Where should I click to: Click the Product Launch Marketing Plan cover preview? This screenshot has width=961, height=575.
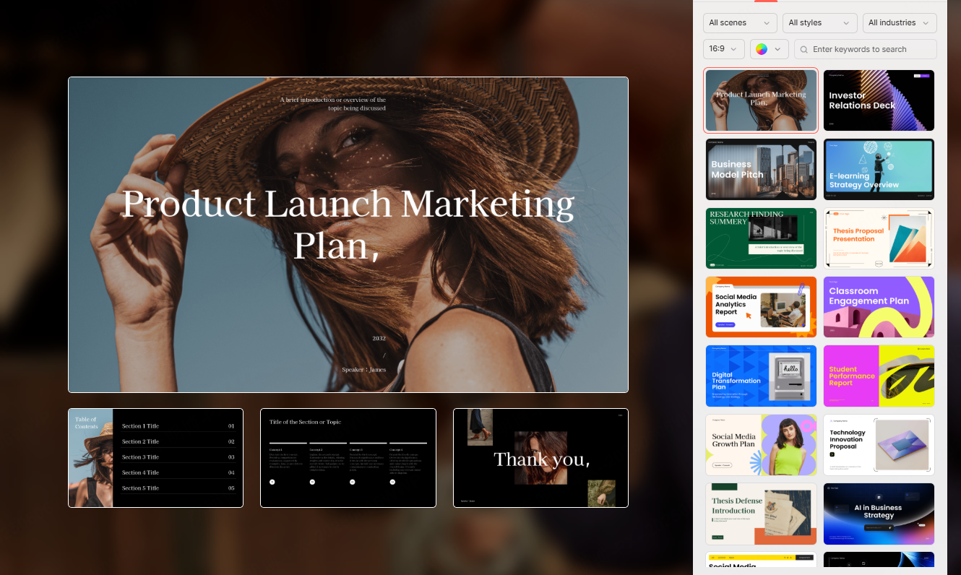click(x=348, y=235)
